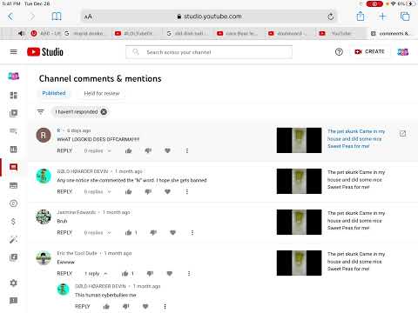Expand replies on the Bruh comment
This screenshot has width=418, height=313.
(98, 232)
